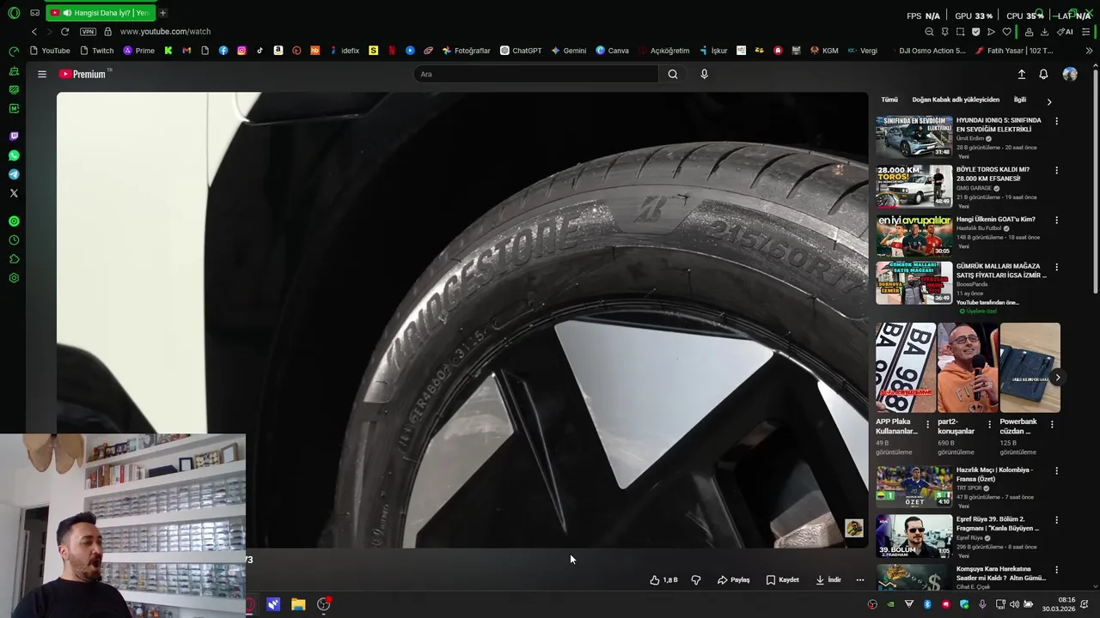This screenshot has width=1100, height=618.
Task: Open options menu for Böyle Toros video
Action: point(1056,170)
